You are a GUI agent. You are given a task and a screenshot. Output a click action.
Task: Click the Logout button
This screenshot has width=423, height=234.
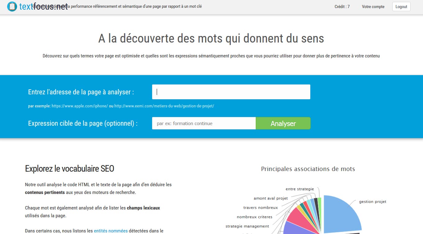coord(401,7)
